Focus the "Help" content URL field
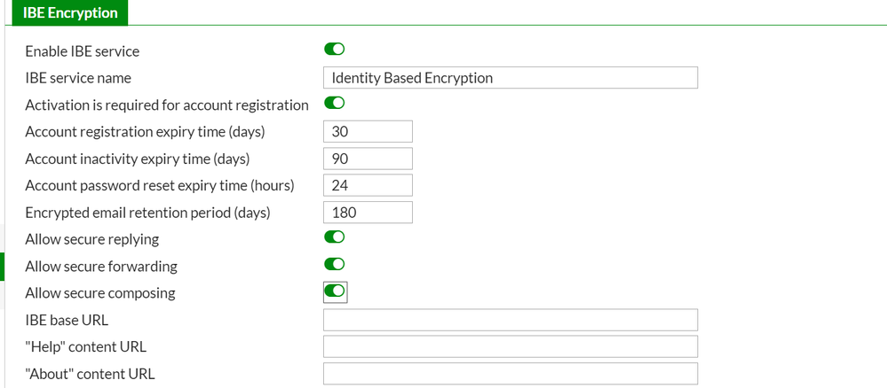 (511, 346)
